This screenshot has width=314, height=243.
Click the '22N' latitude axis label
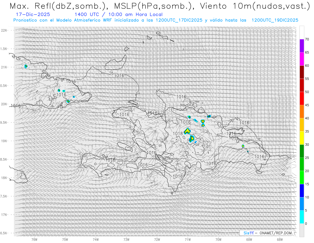click(x=4, y=30)
